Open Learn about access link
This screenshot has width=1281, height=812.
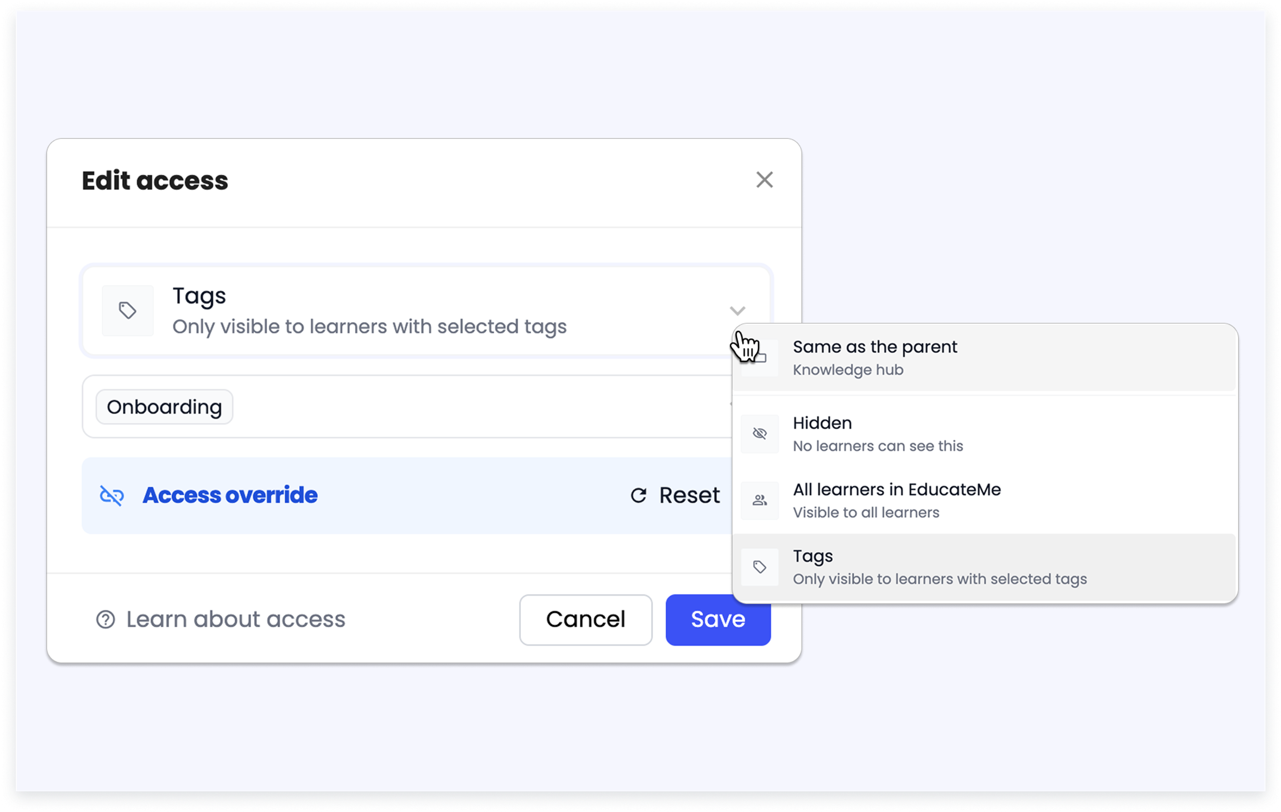coord(221,619)
